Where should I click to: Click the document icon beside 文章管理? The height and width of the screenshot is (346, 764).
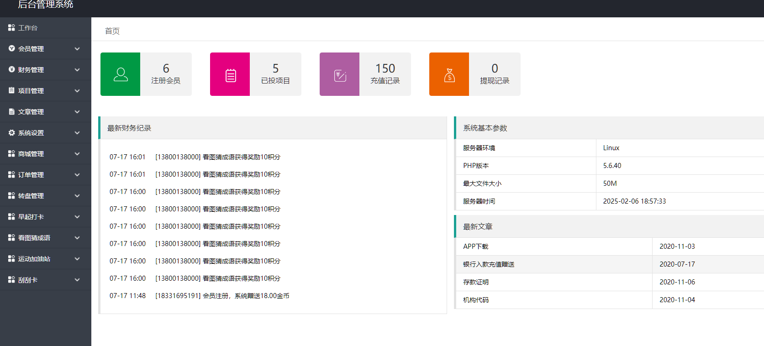[12, 112]
